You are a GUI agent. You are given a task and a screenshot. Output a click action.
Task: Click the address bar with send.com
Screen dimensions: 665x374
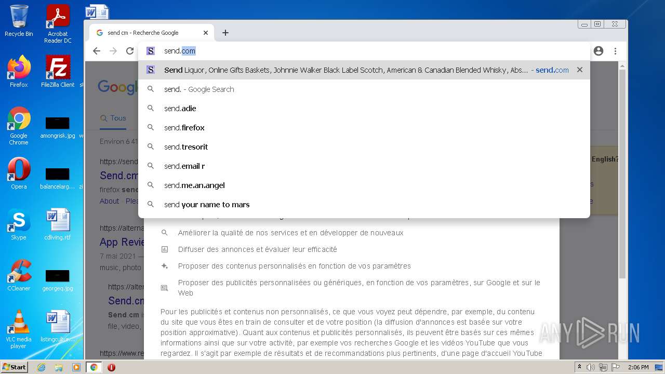[364, 51]
